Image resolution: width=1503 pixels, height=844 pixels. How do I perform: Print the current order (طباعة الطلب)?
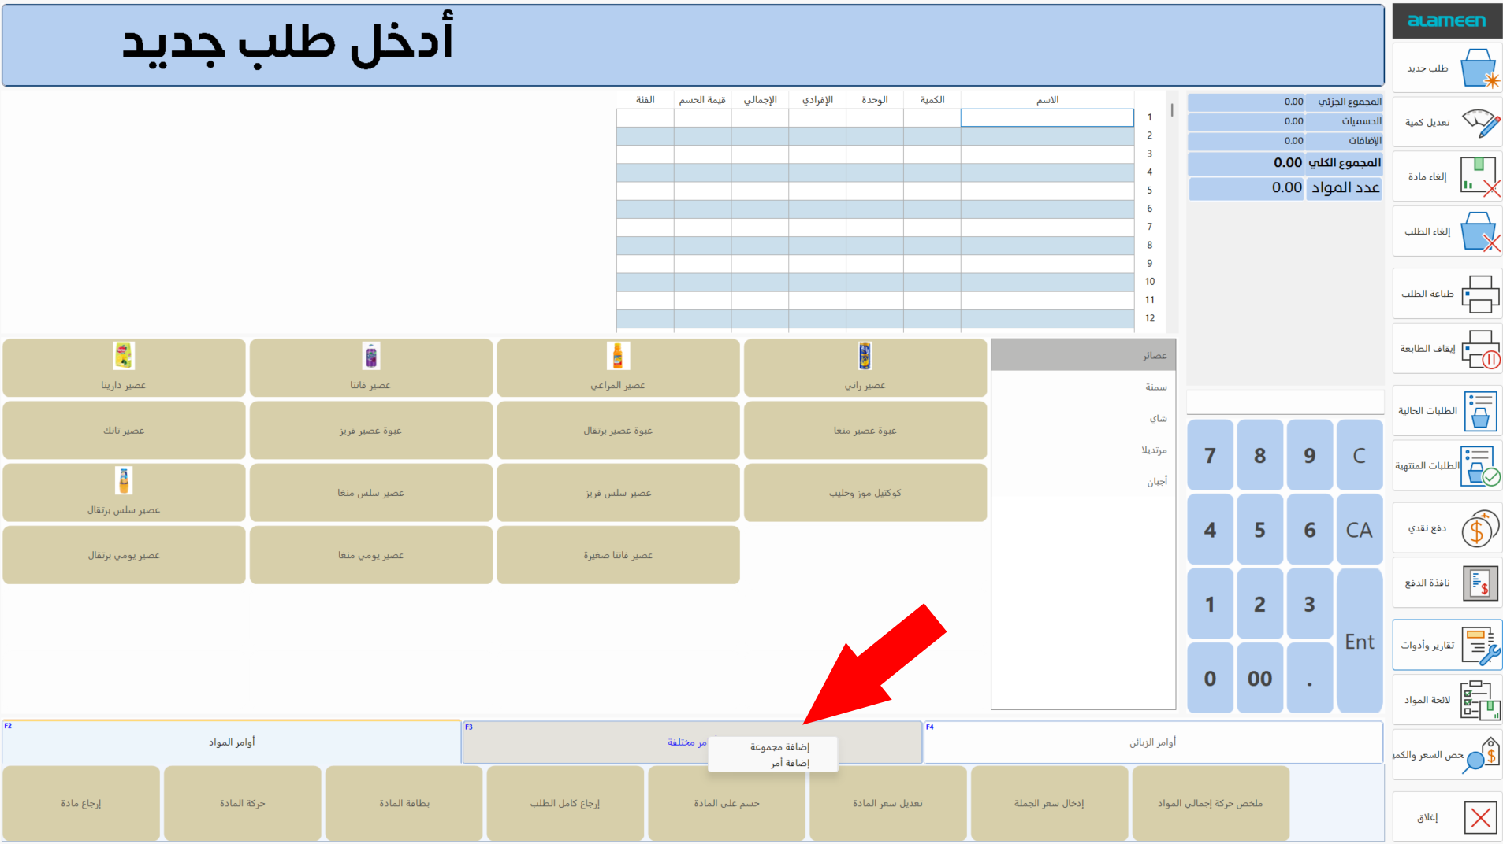point(1446,293)
